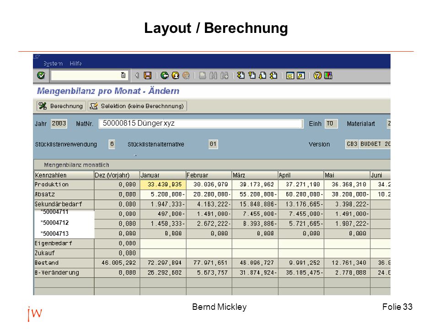
Task: Open the yellow Help question-mark icon
Action: pos(317,75)
